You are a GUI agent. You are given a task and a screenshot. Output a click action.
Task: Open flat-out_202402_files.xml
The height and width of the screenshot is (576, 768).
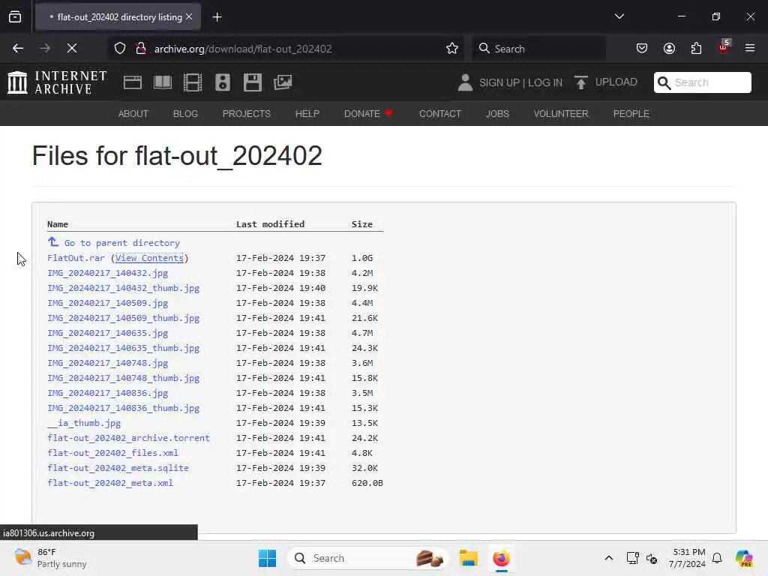coord(112,452)
